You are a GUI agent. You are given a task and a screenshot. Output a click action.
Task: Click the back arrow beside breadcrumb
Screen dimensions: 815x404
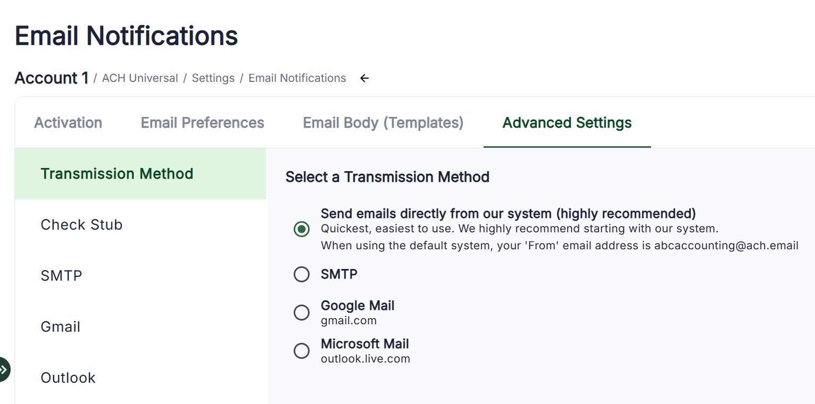pos(364,79)
